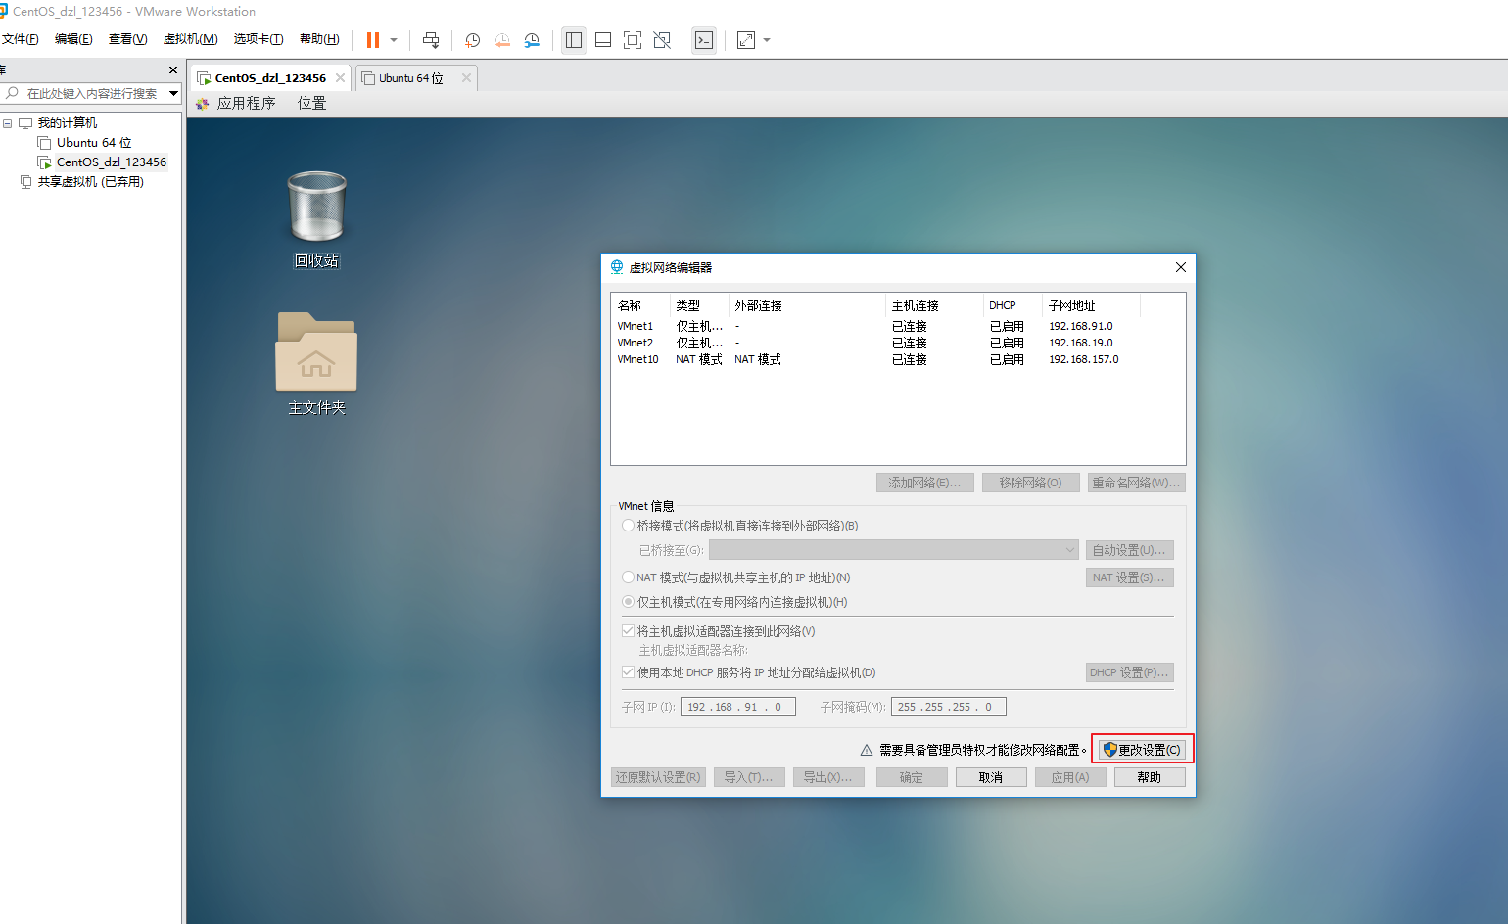Open the snapshot manager wrench-clock icon
The image size is (1508, 924).
[x=532, y=40]
